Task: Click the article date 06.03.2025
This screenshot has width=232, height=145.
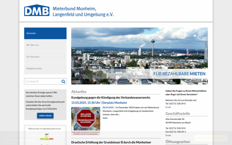Action: [x=108, y=107]
